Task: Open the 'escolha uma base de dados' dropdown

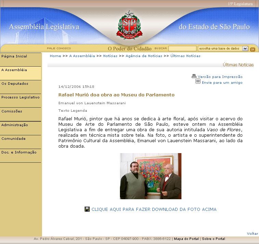Action: pyautogui.click(x=223, y=49)
